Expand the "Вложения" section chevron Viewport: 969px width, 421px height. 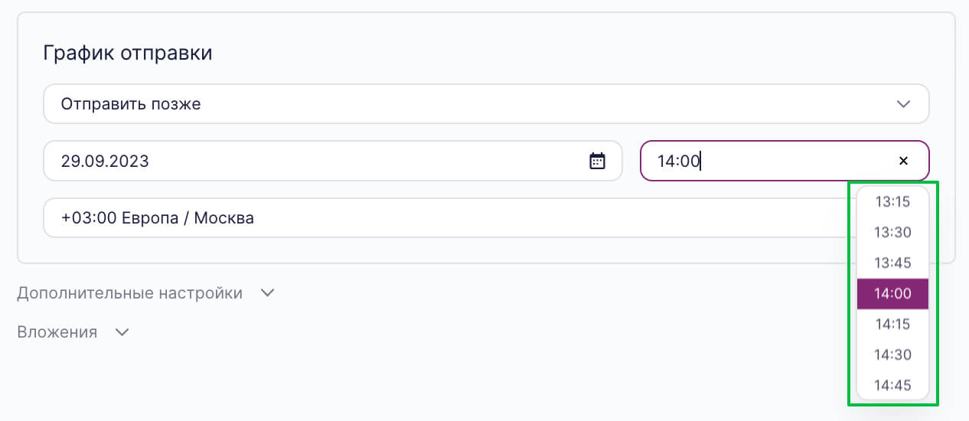pos(122,332)
